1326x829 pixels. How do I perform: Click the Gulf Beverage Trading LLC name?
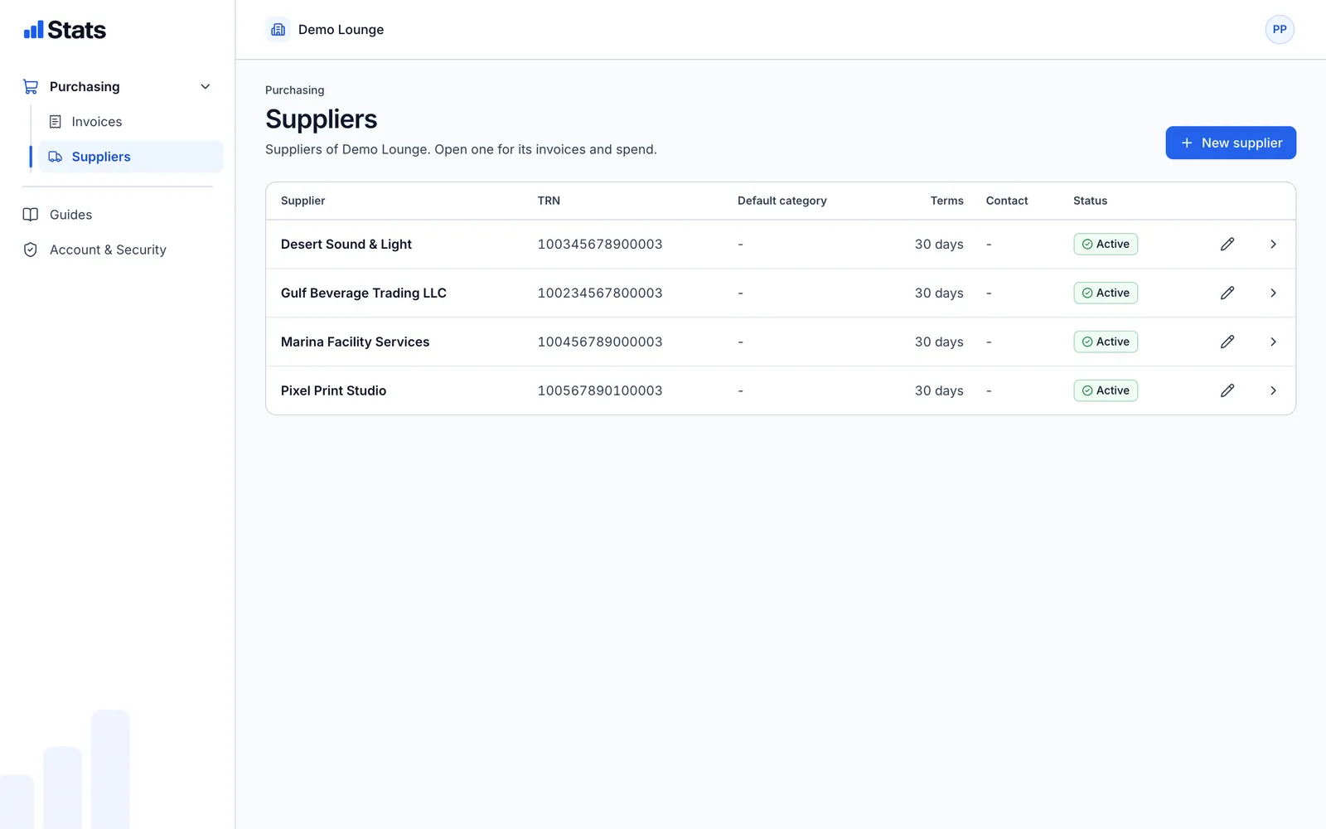pyautogui.click(x=364, y=293)
